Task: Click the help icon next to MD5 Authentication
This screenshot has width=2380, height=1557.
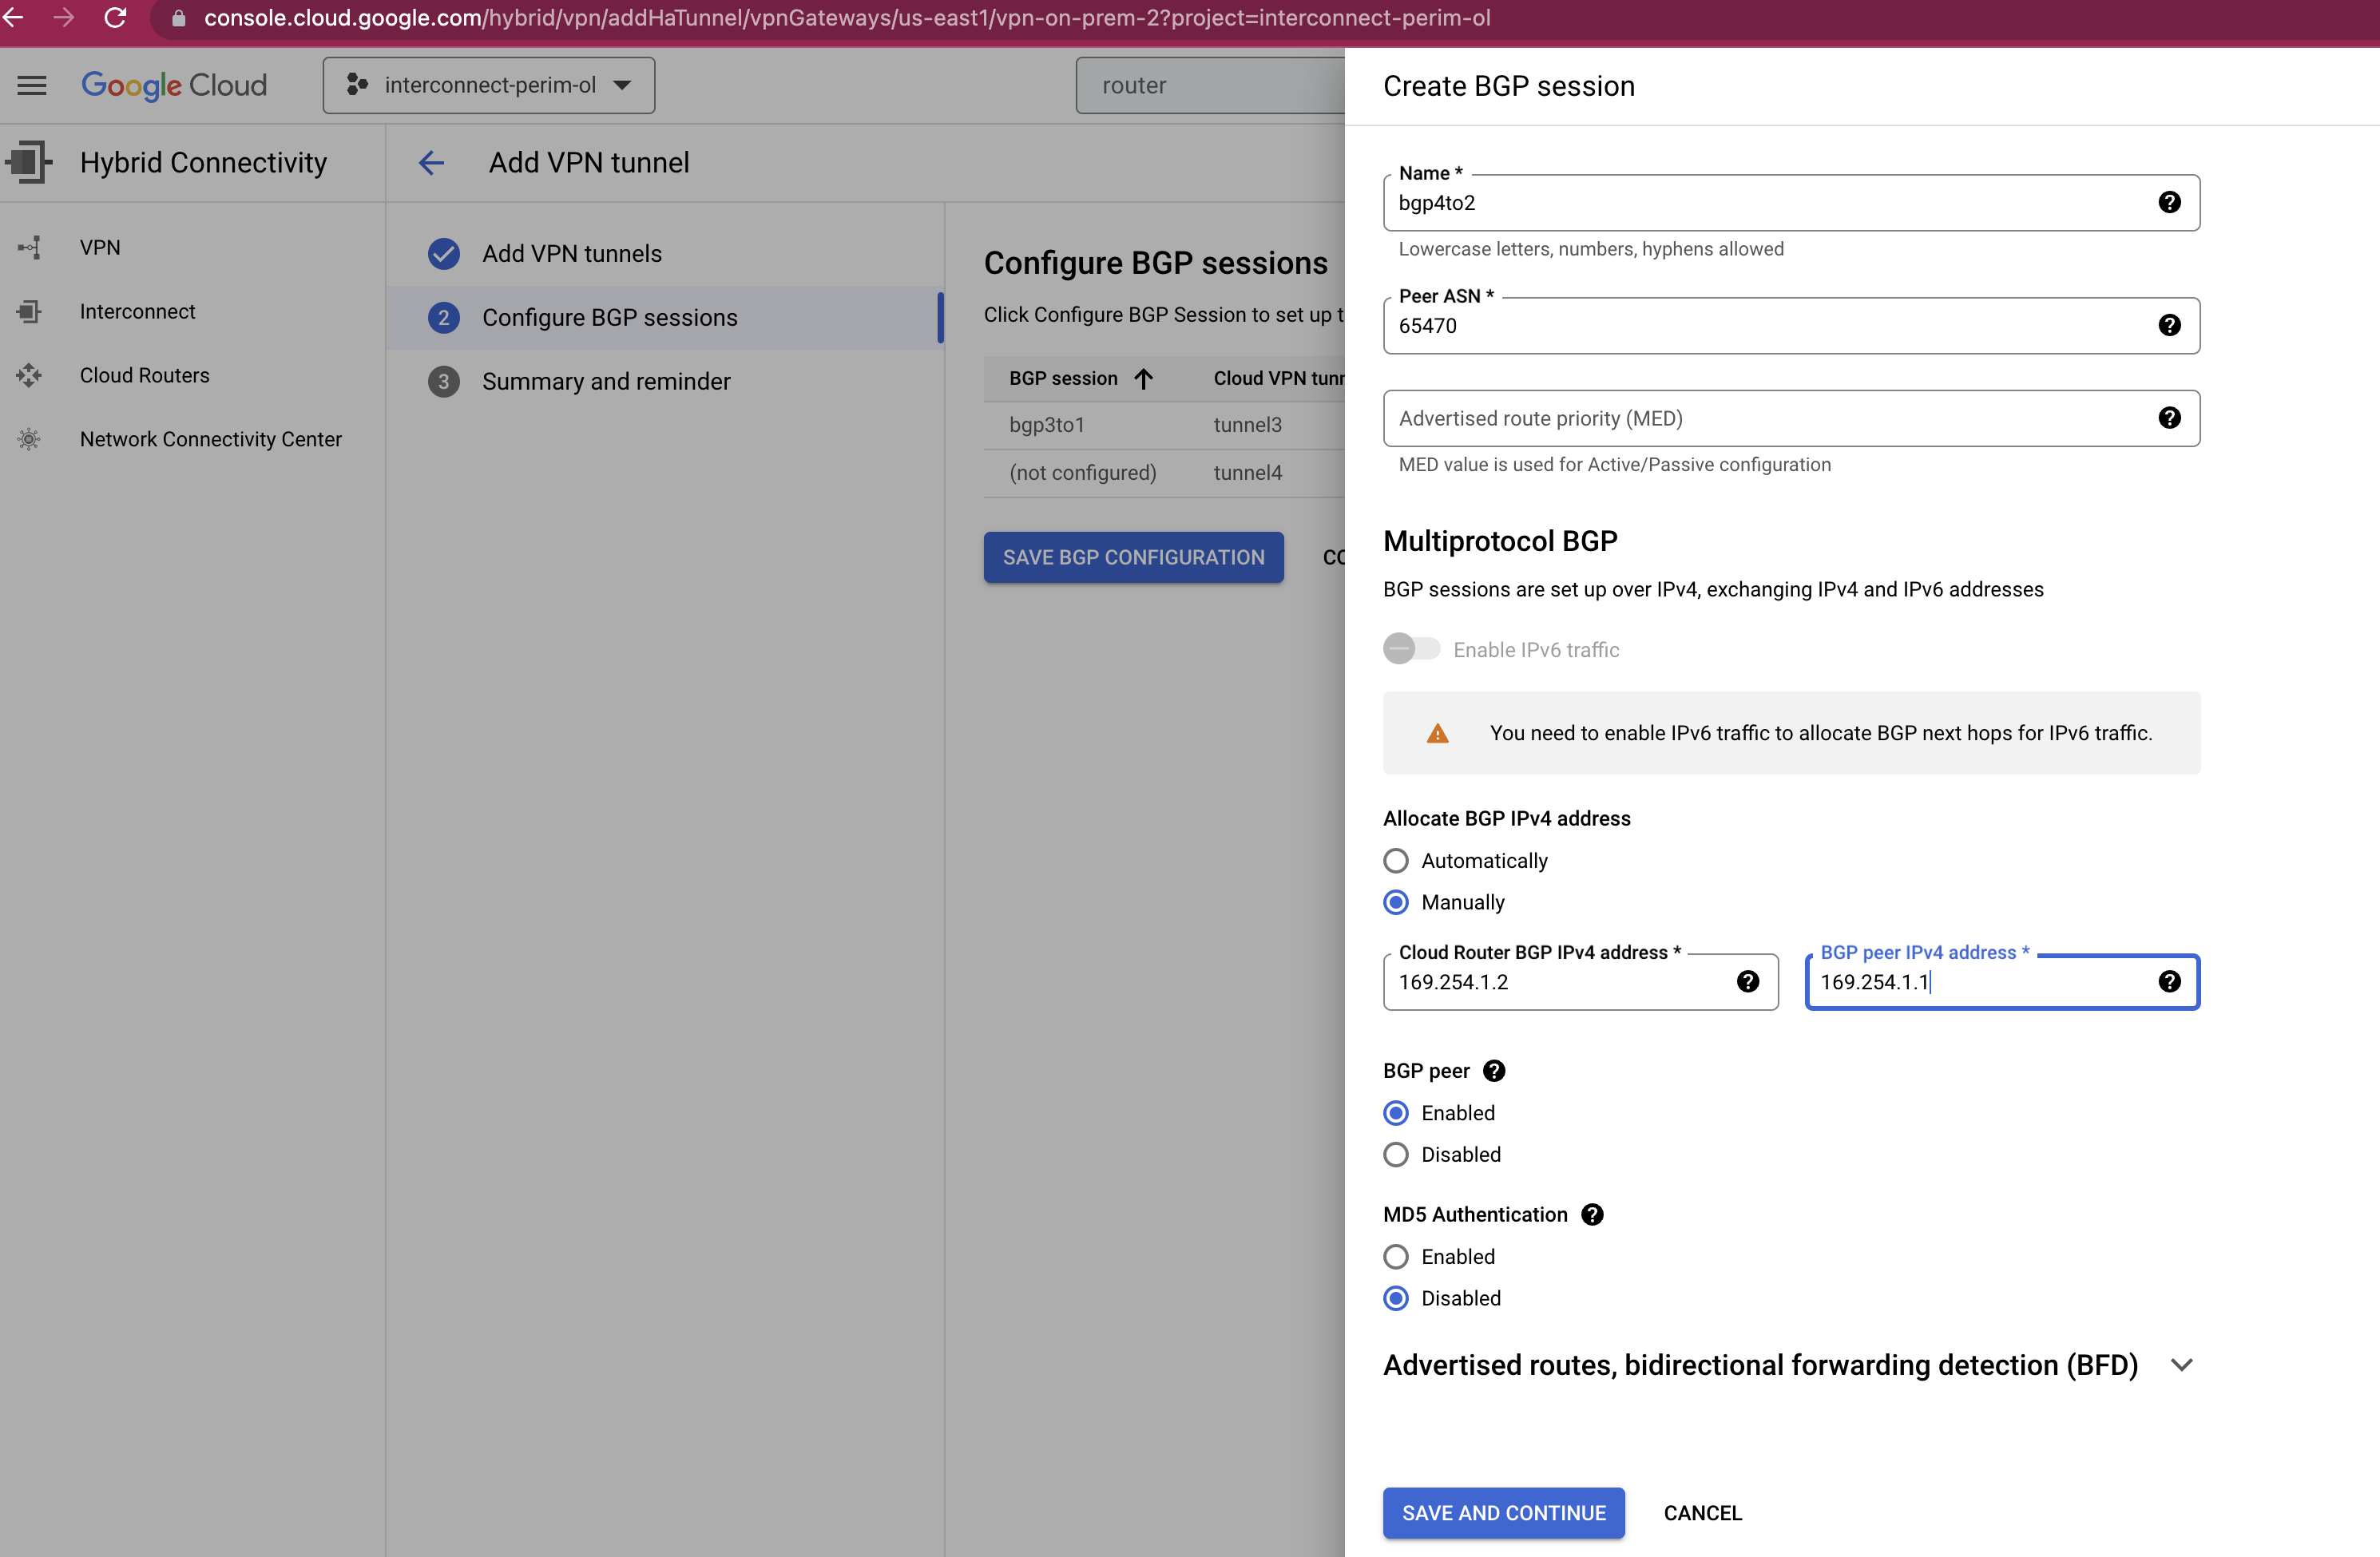Action: (1591, 1214)
